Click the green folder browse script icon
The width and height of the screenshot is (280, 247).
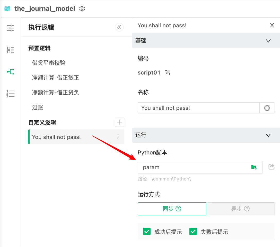[254, 167]
